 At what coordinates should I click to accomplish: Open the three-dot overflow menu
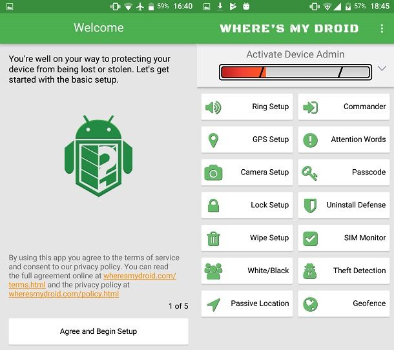tap(382, 28)
